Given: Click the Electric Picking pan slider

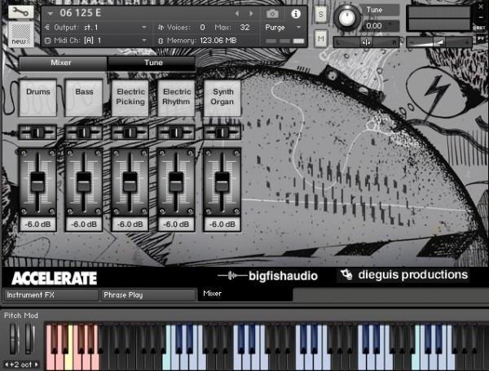Looking at the screenshot, I should (x=130, y=133).
